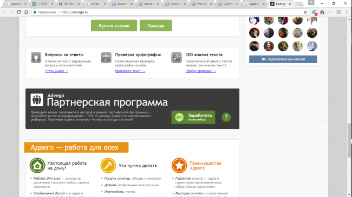Click the green padlock security icon

coord(35,12)
